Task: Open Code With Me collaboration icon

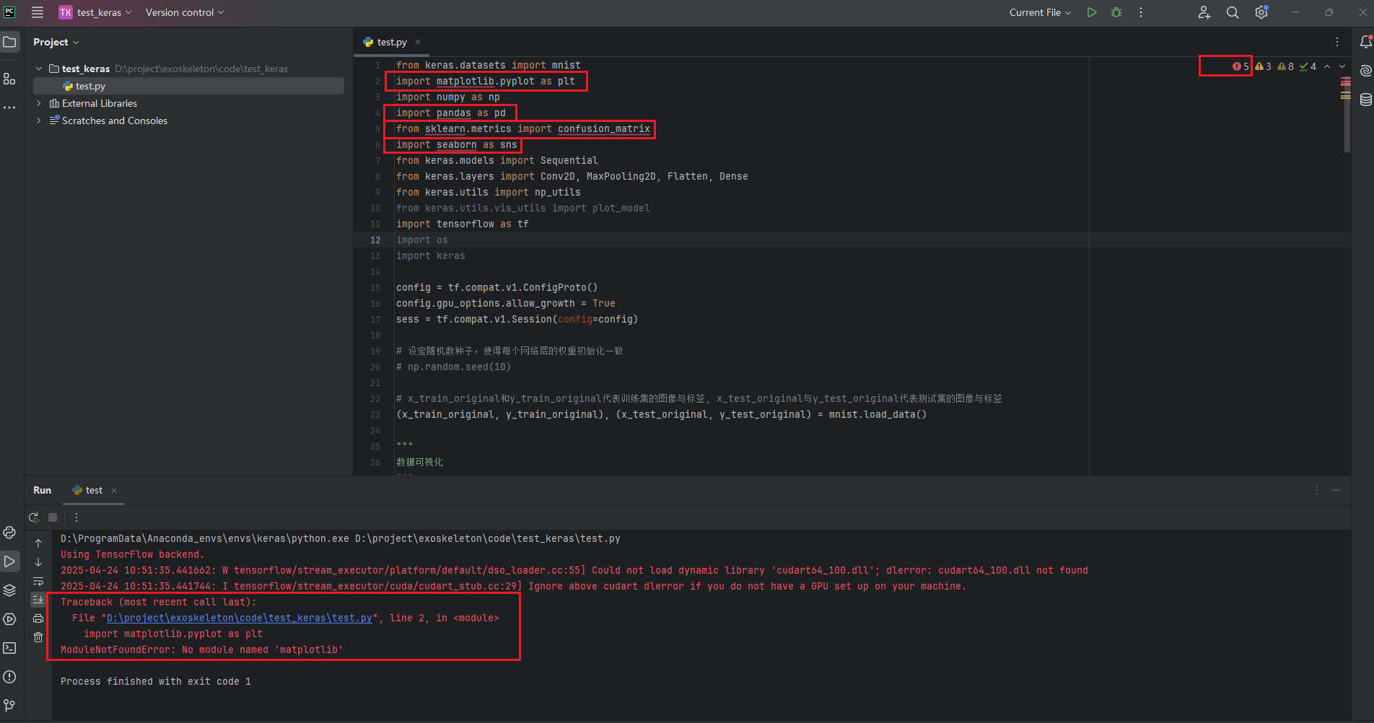Action: 1204,12
